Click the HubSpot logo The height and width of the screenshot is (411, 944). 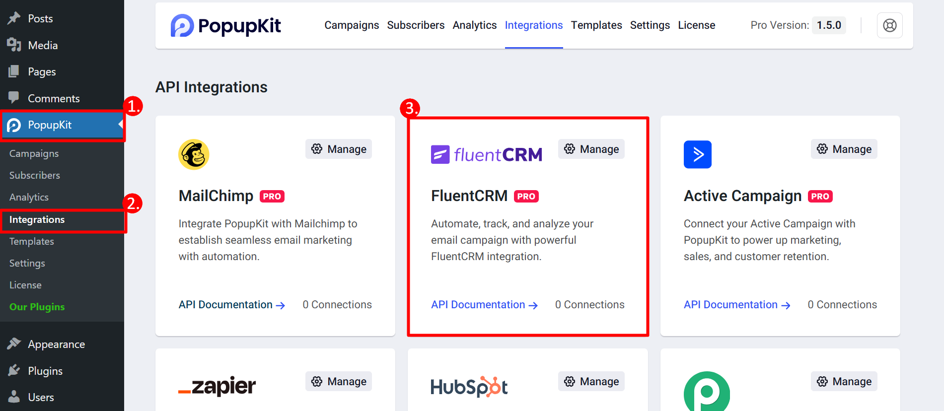click(469, 387)
